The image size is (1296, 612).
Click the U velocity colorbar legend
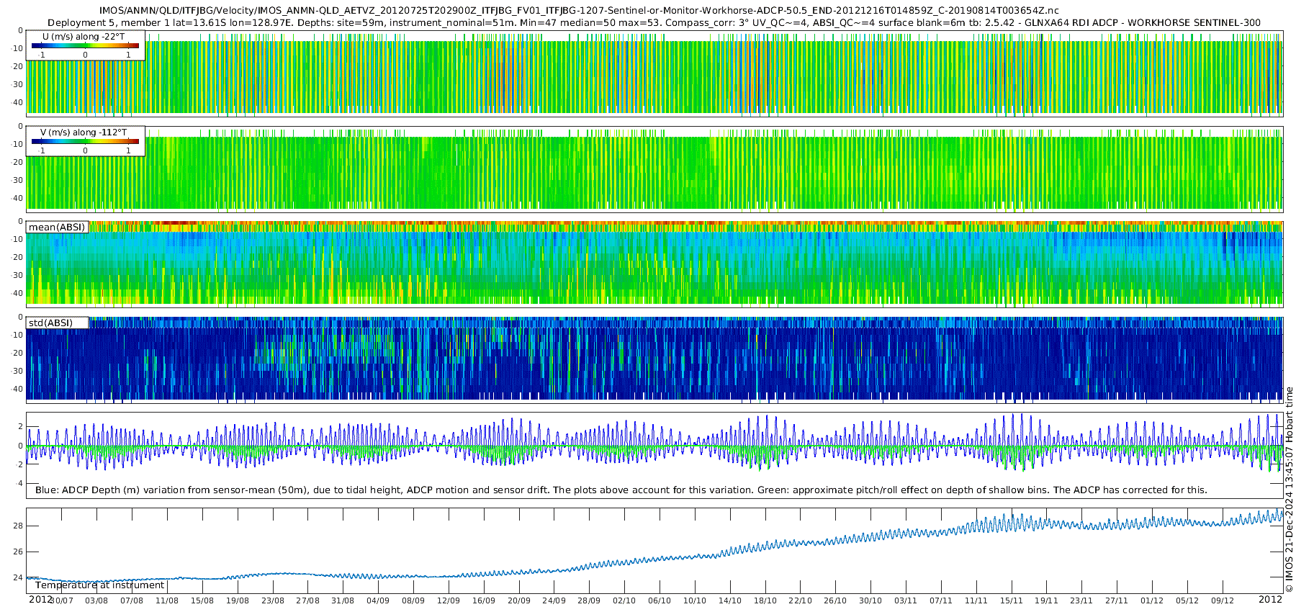[85, 45]
